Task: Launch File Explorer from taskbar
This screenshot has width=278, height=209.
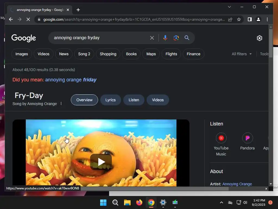Action: (127, 202)
